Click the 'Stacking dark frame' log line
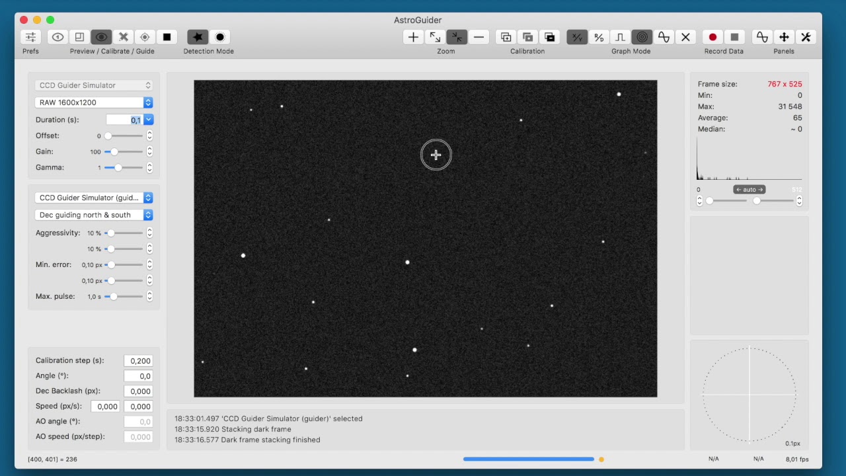Screen dimensions: 846x476 [233, 429]
